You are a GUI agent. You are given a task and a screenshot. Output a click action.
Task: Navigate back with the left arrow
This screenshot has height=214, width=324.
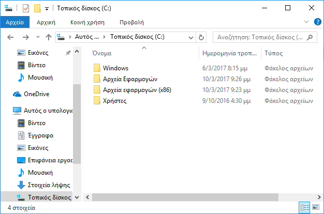[10, 37]
